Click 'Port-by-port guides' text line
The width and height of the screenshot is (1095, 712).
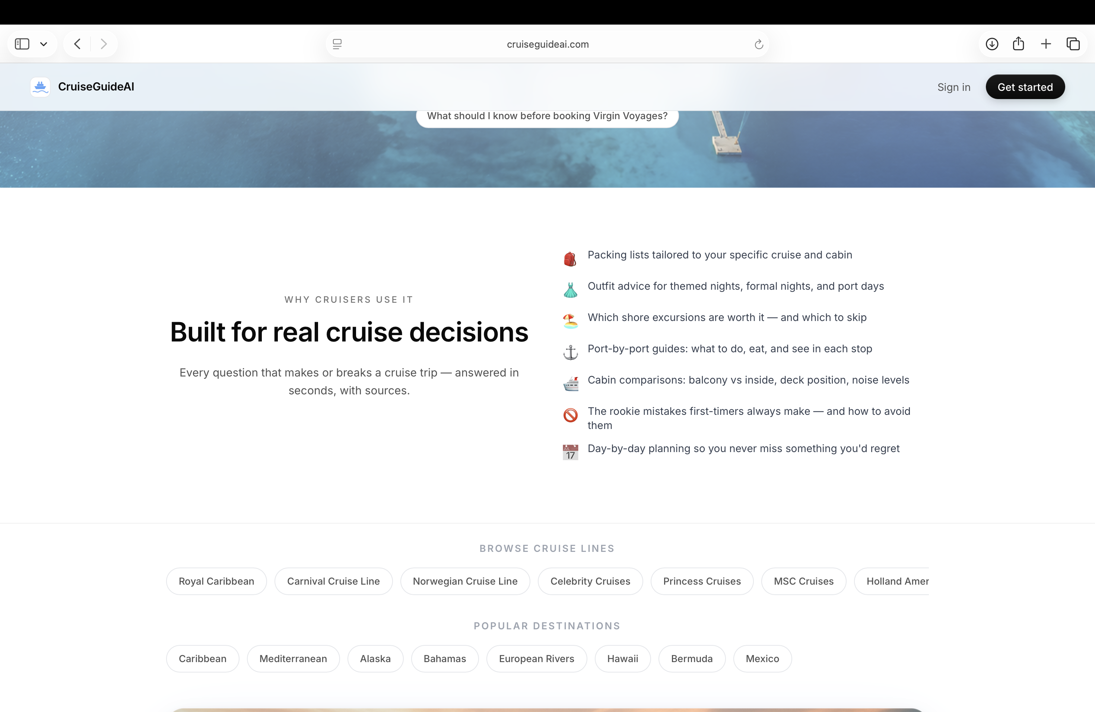click(x=730, y=349)
